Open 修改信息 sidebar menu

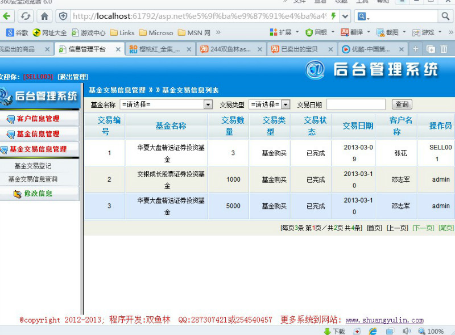39,194
